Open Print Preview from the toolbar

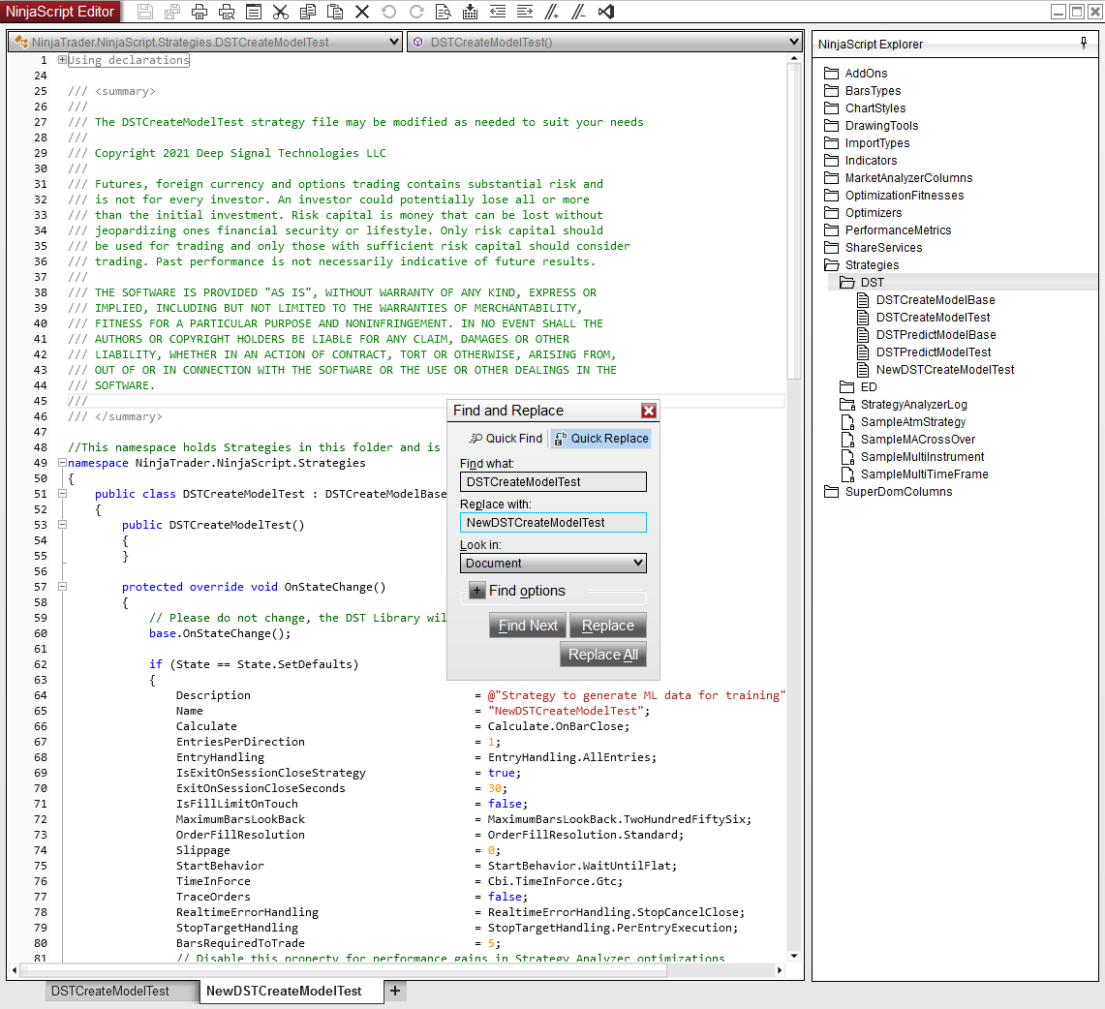coord(227,12)
